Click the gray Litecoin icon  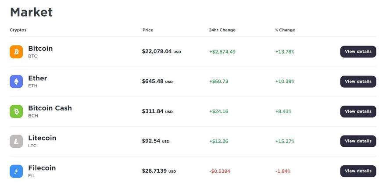(16, 141)
